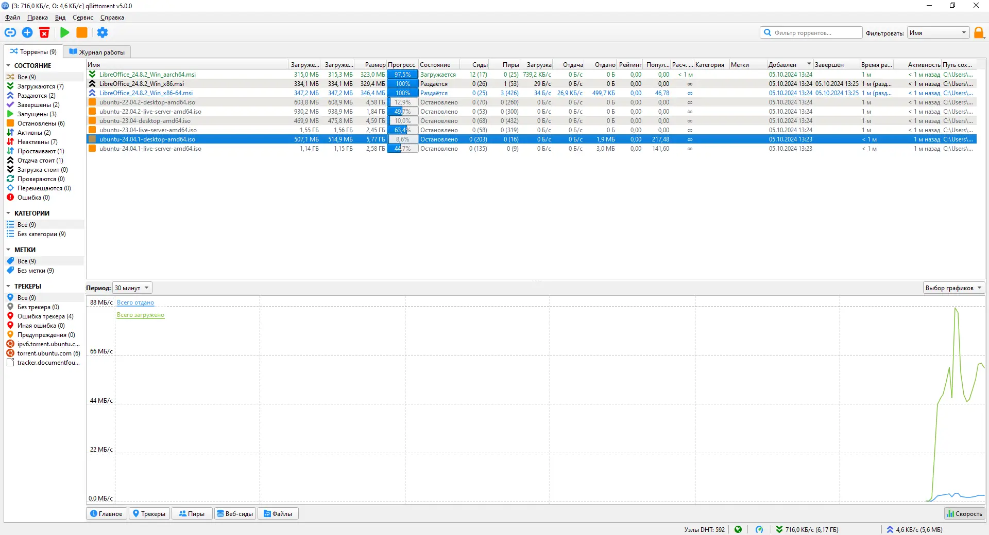Click the Всего загружено legend link
The image size is (989, 535).
click(x=141, y=315)
